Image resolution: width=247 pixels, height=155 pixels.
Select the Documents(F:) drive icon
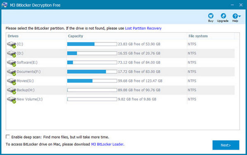coord(12,72)
